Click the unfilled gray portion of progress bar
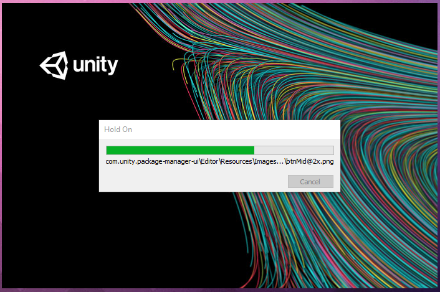This screenshot has width=440, height=292. pyautogui.click(x=294, y=150)
